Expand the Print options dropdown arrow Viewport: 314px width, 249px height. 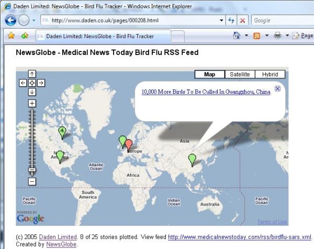pyautogui.click(x=287, y=36)
